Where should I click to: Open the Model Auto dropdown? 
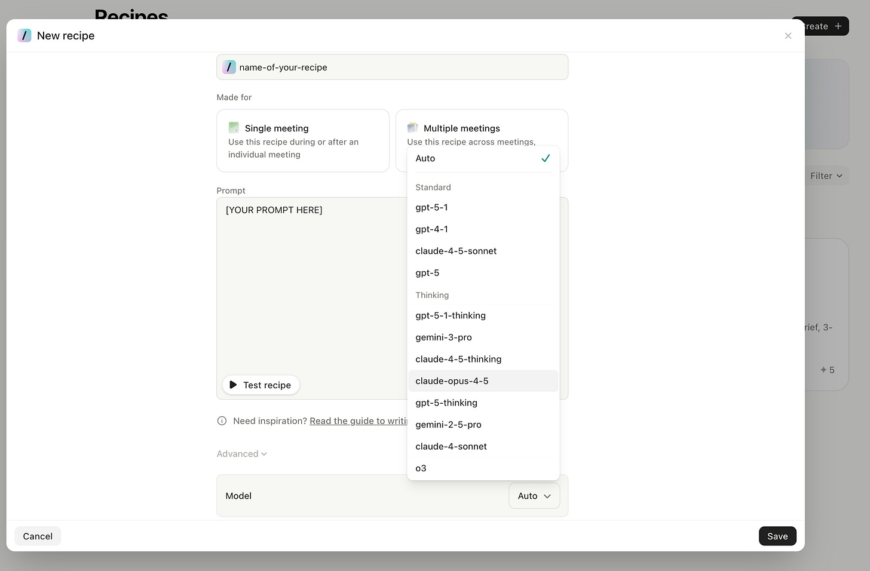click(534, 496)
